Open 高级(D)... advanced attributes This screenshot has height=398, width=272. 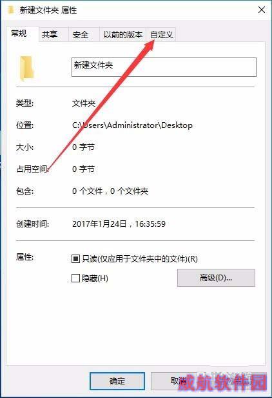point(216,278)
